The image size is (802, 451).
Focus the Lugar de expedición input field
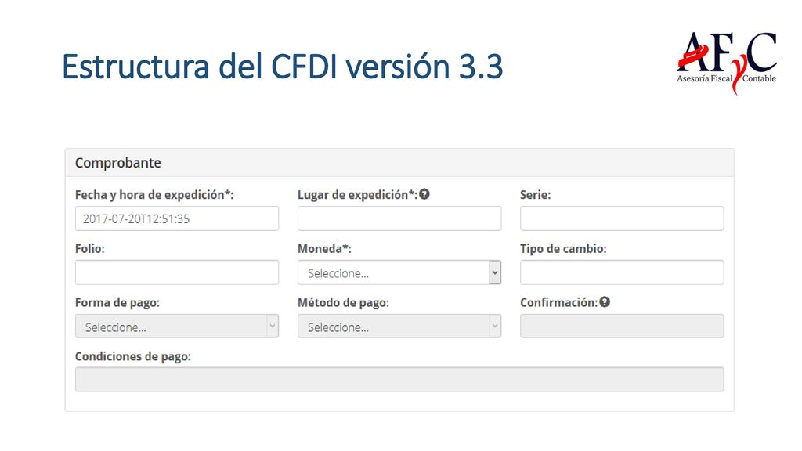click(x=399, y=218)
